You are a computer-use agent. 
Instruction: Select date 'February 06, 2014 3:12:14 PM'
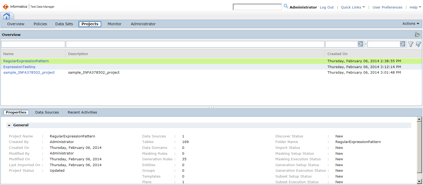[x=364, y=67]
